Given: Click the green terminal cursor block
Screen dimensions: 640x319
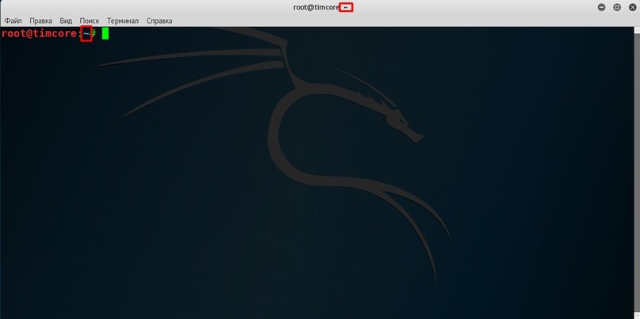Looking at the screenshot, I should pyautogui.click(x=105, y=34).
